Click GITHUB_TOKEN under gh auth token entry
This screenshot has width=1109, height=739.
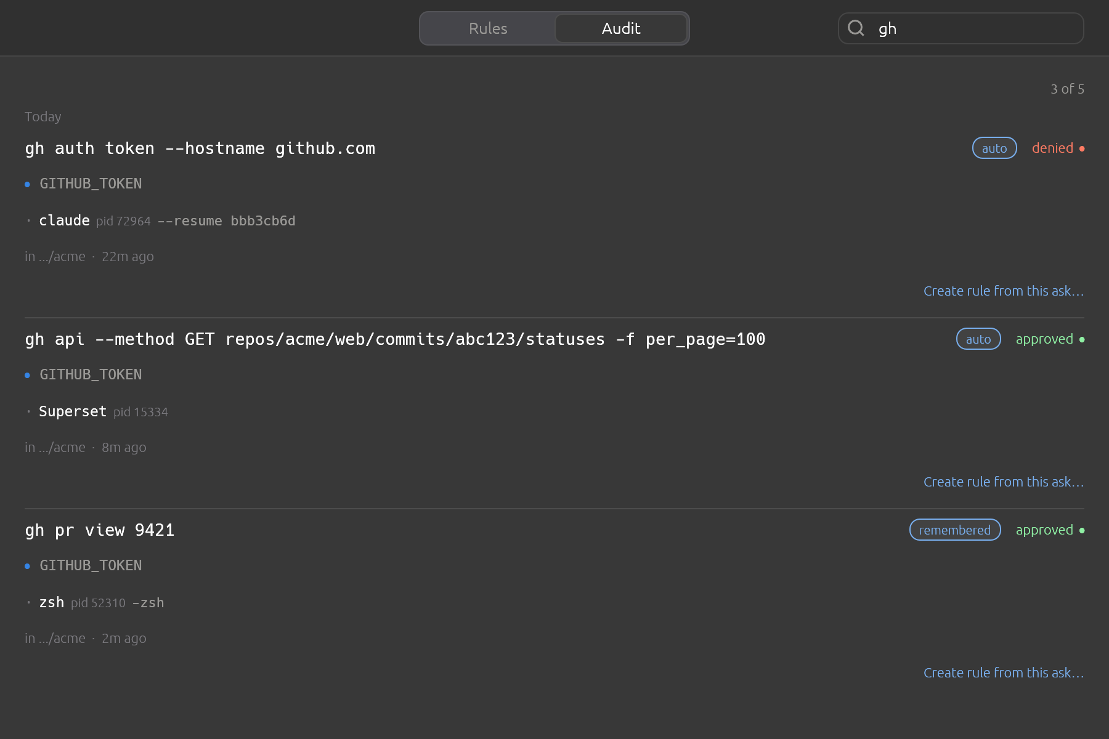pyautogui.click(x=91, y=184)
